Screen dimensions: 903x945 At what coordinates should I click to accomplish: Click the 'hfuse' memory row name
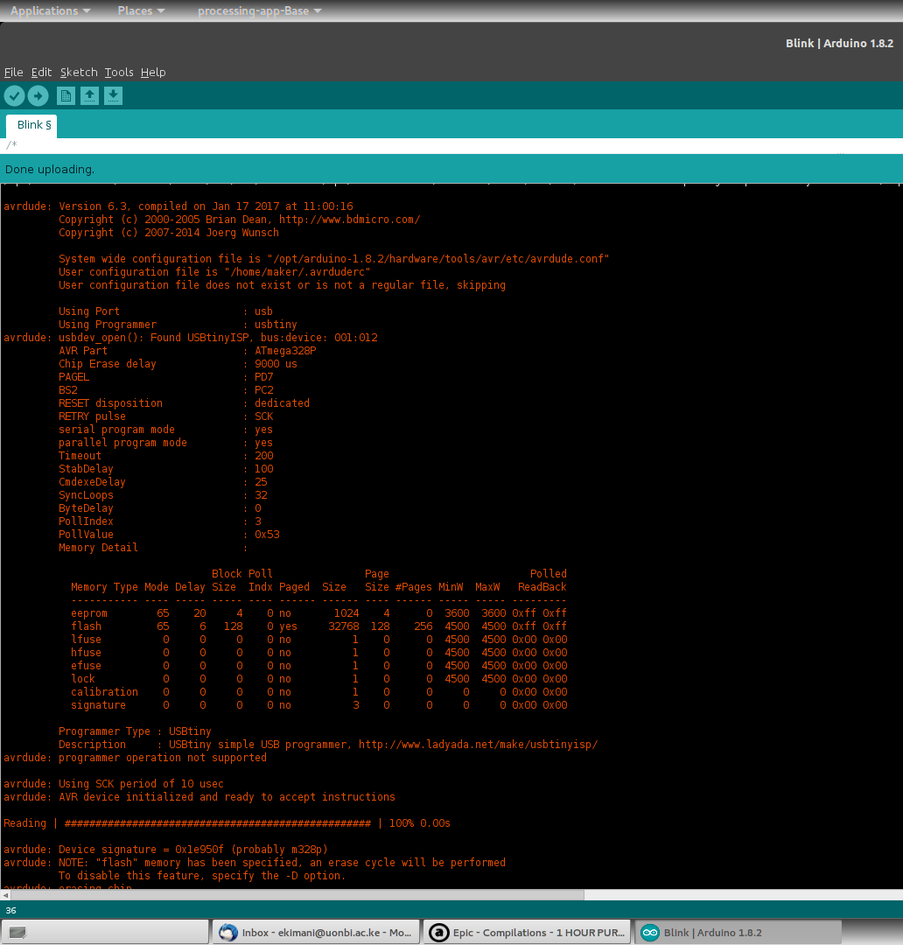pyautogui.click(x=87, y=653)
